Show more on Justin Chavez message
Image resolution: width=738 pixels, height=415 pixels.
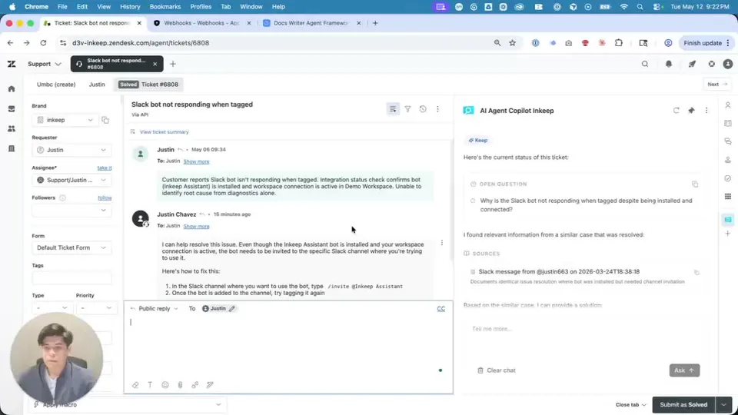point(196,226)
